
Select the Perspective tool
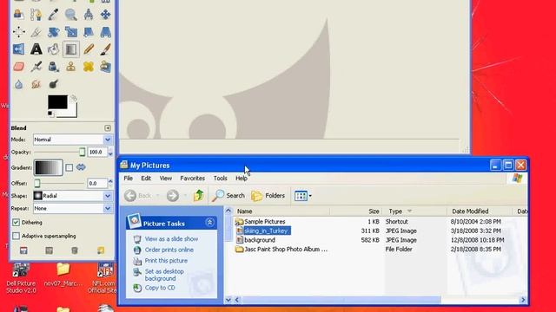(x=105, y=32)
